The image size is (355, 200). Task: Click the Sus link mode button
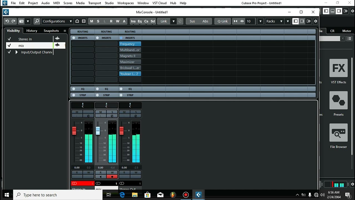pyautogui.click(x=192, y=21)
